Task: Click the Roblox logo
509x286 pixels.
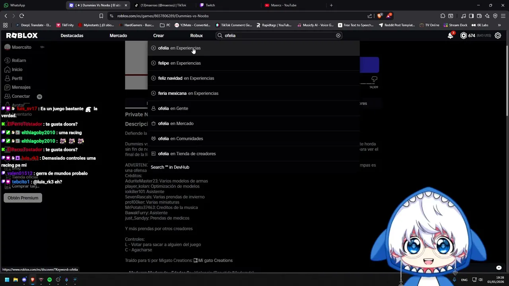Action: [x=22, y=35]
